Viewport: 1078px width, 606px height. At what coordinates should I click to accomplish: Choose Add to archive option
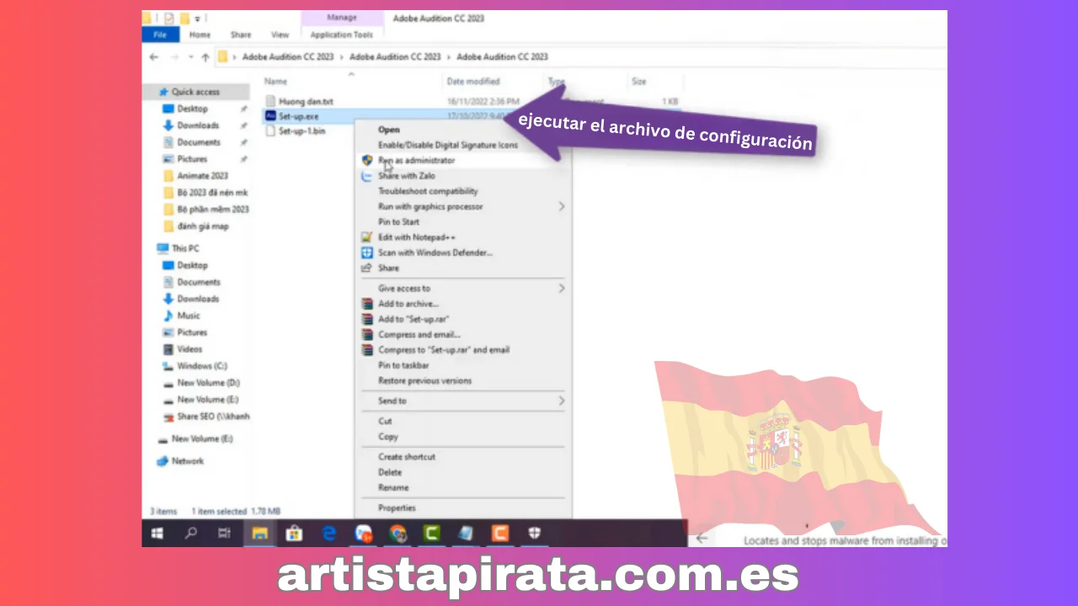pos(408,304)
